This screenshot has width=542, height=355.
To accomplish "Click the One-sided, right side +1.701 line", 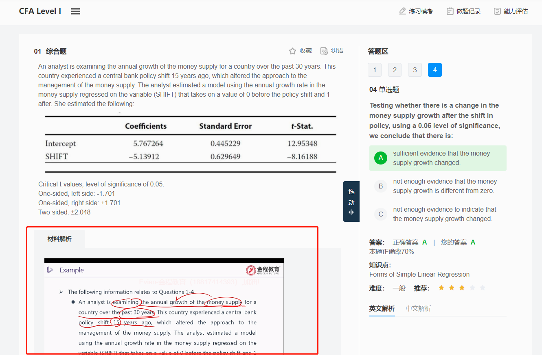I will pos(79,203).
